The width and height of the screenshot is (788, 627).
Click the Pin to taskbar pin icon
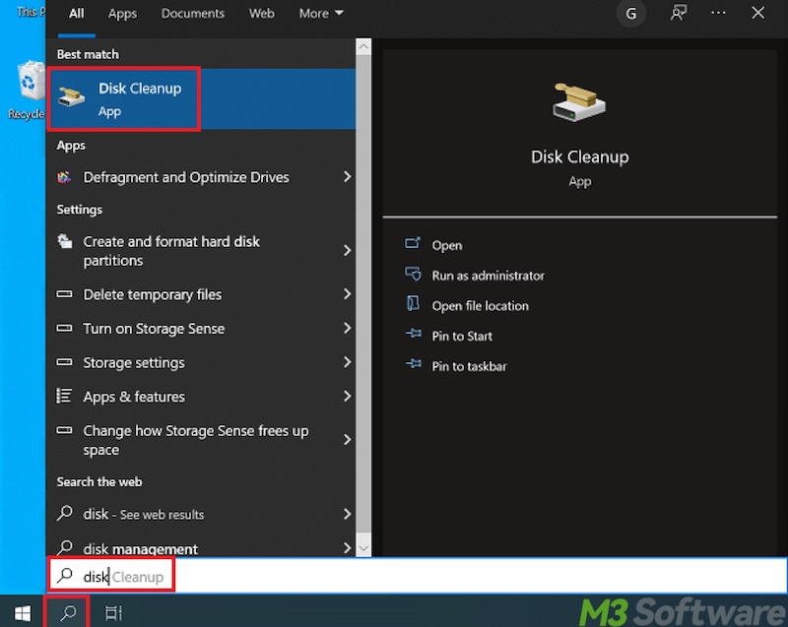coord(414,363)
